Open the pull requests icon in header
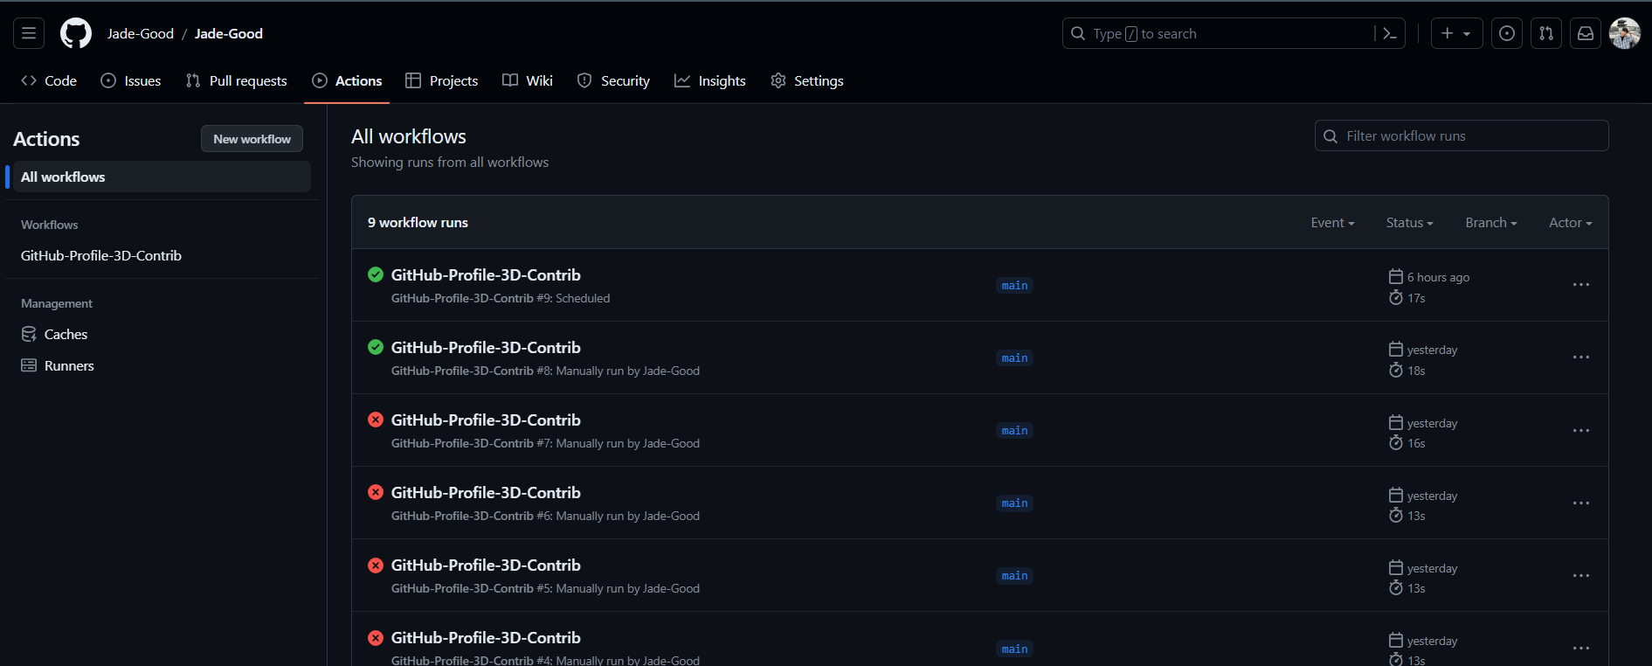The height and width of the screenshot is (666, 1652). [x=1546, y=33]
